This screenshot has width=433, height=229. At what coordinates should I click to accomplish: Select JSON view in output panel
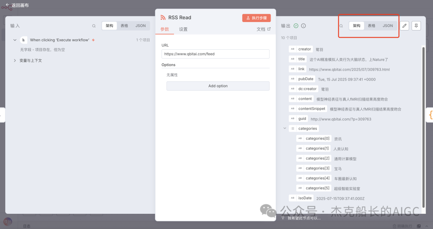click(388, 26)
